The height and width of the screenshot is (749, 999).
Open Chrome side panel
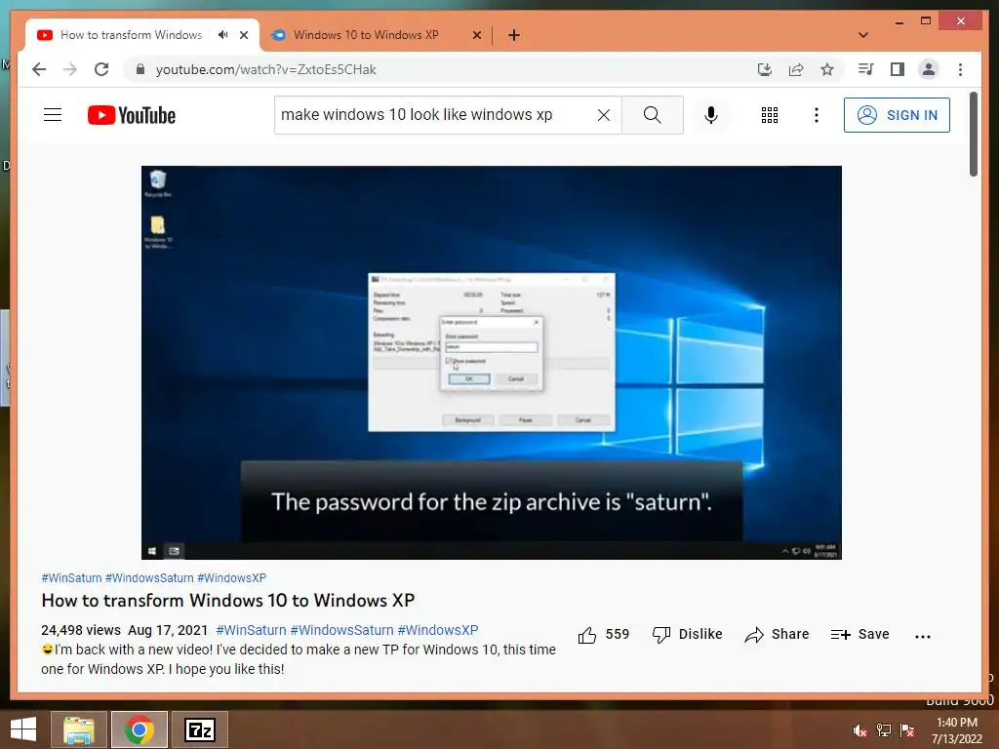(x=898, y=69)
